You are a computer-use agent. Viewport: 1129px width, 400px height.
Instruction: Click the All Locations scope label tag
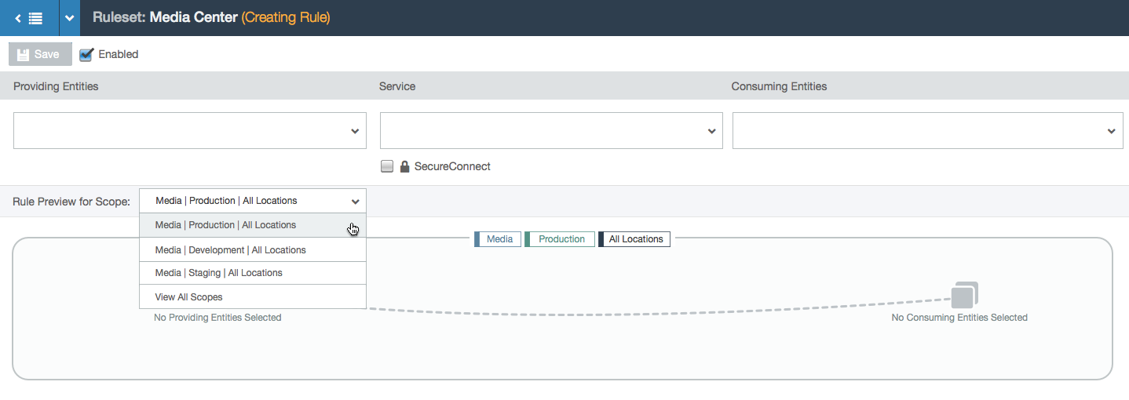tap(634, 239)
